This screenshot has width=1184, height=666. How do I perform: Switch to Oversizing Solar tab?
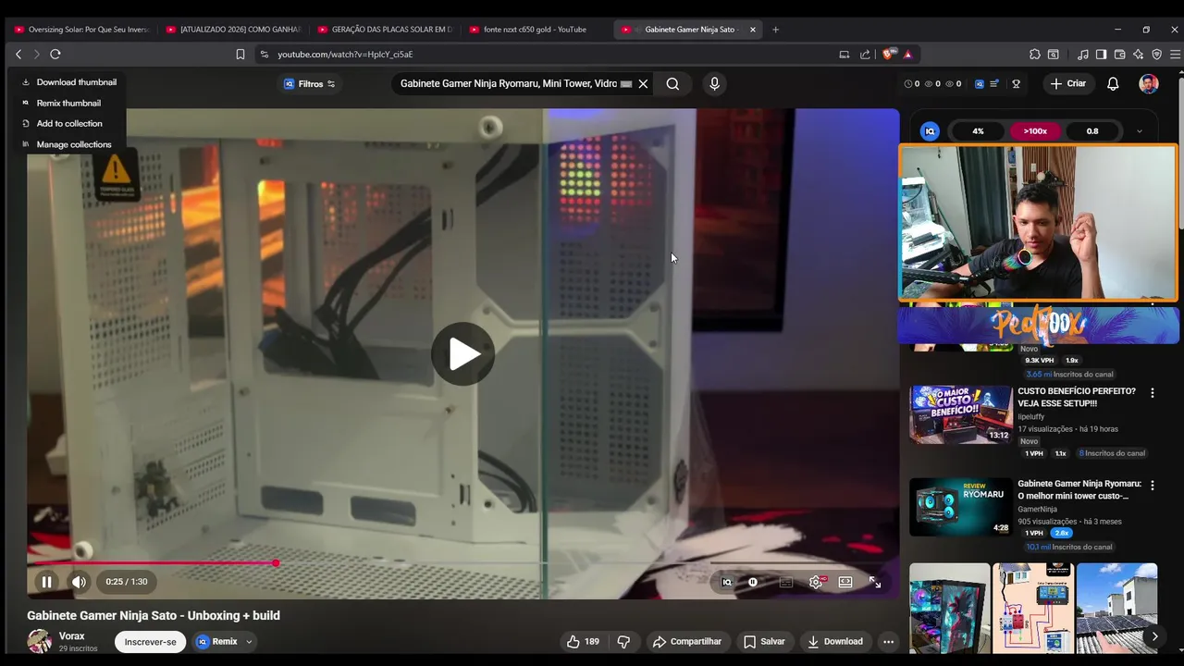80,30
